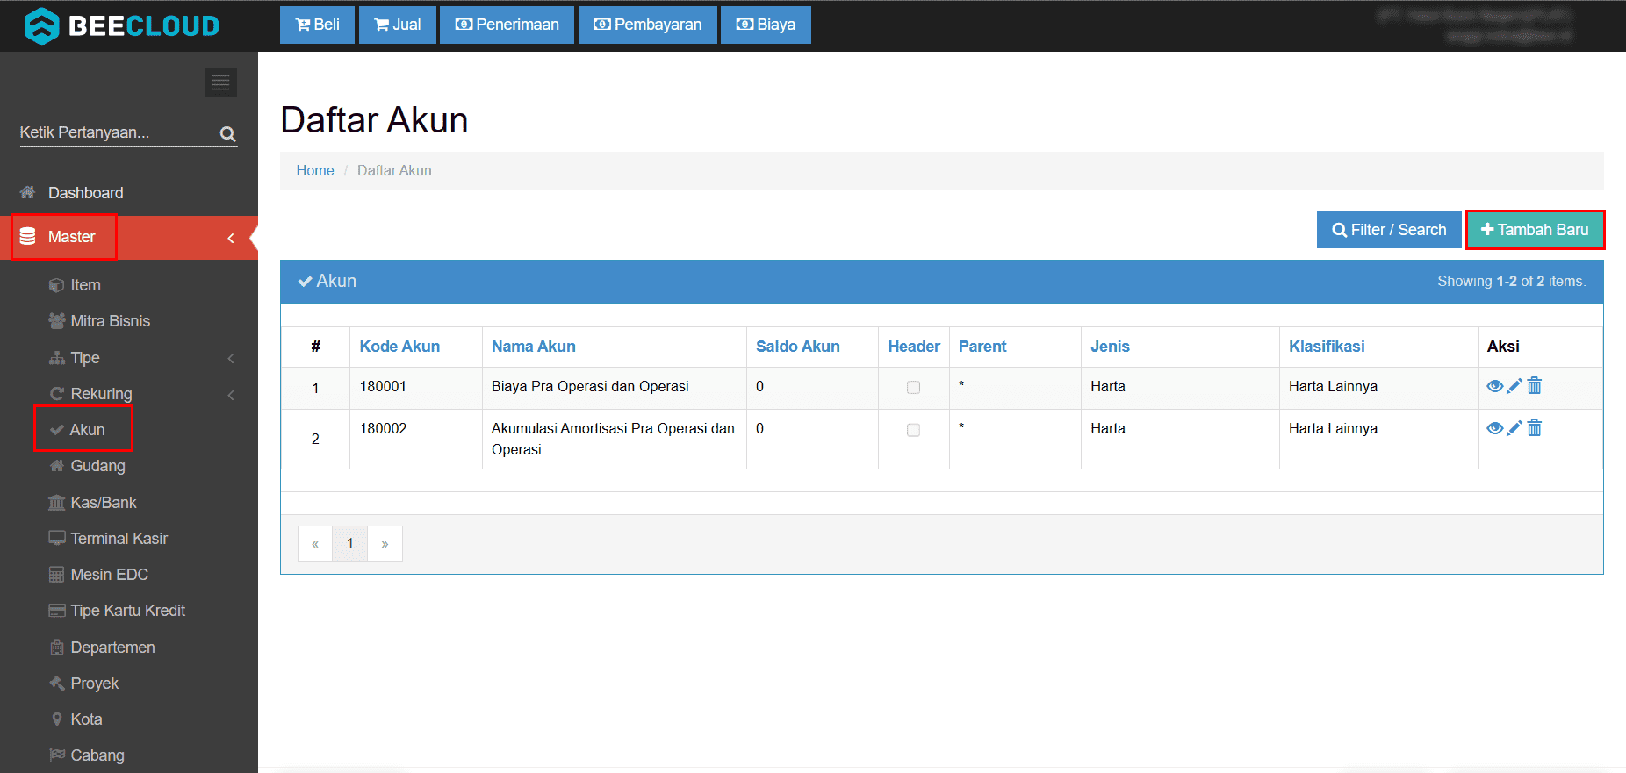Click the hamburger menu toggle icon
This screenshot has width=1626, height=773.
tap(220, 82)
